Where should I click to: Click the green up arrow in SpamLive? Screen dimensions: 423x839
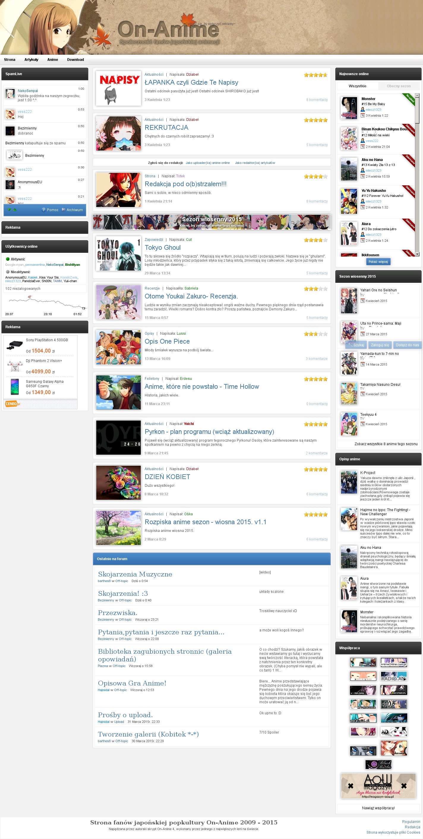click(15, 210)
